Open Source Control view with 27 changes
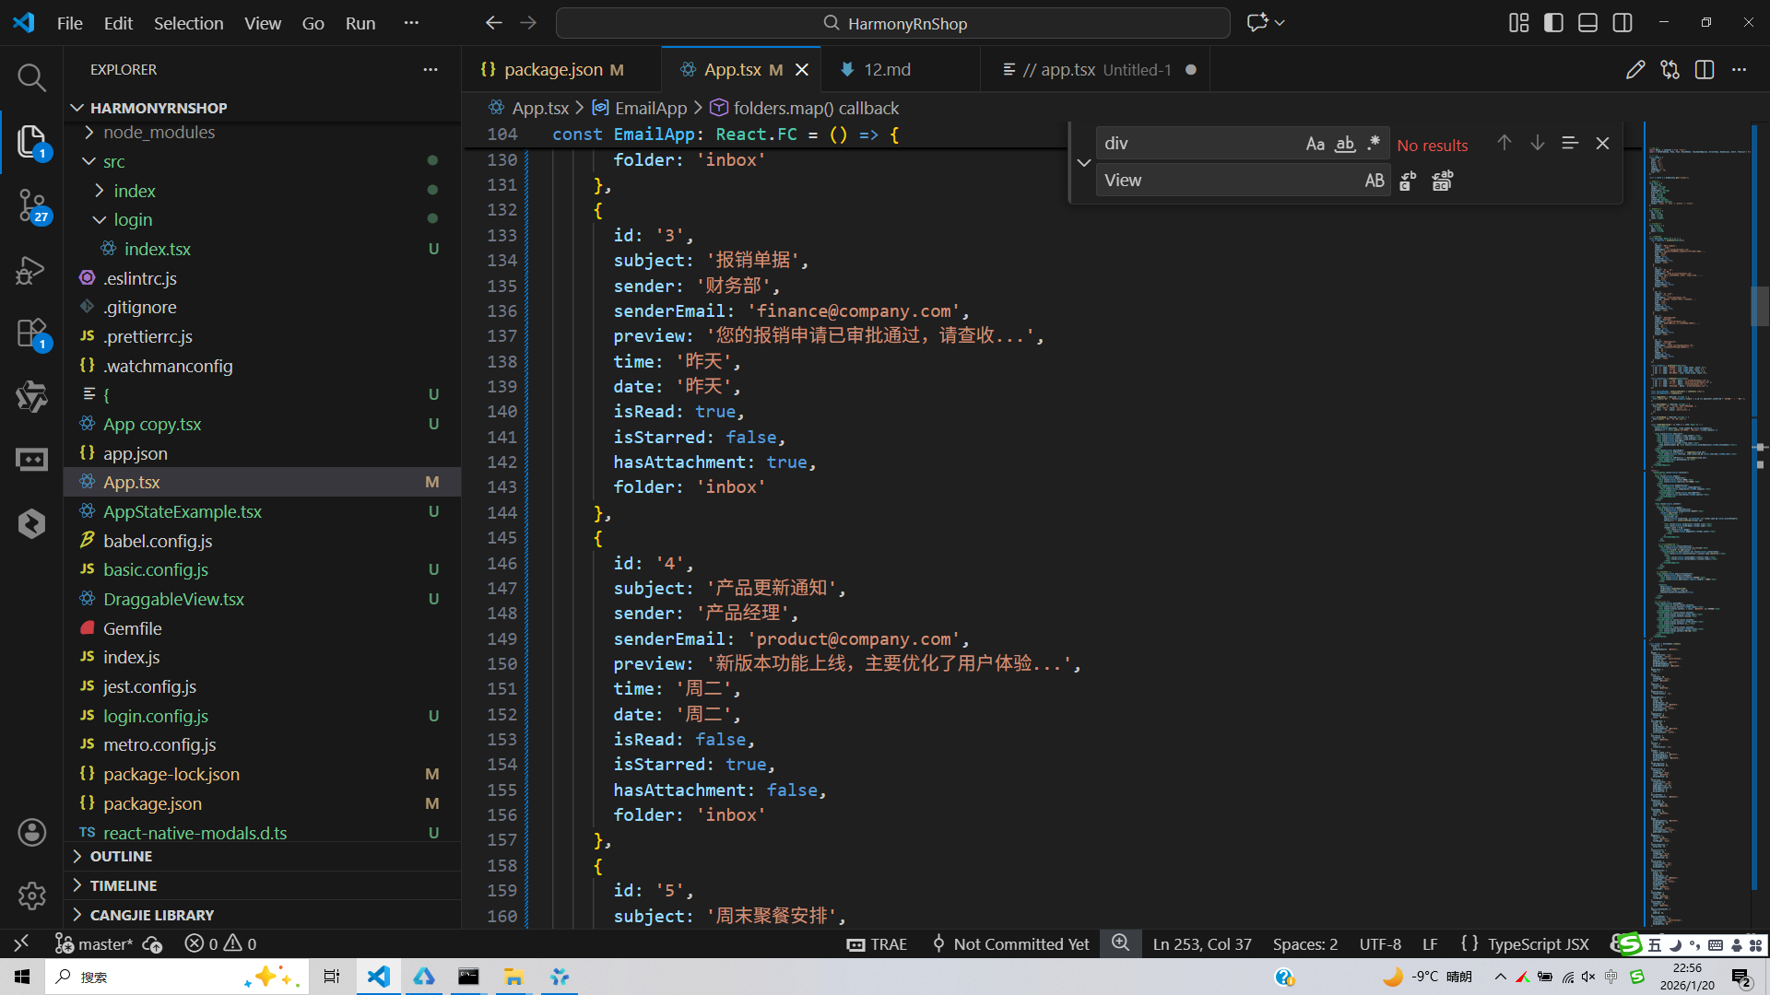Image resolution: width=1770 pixels, height=995 pixels. pyautogui.click(x=31, y=205)
